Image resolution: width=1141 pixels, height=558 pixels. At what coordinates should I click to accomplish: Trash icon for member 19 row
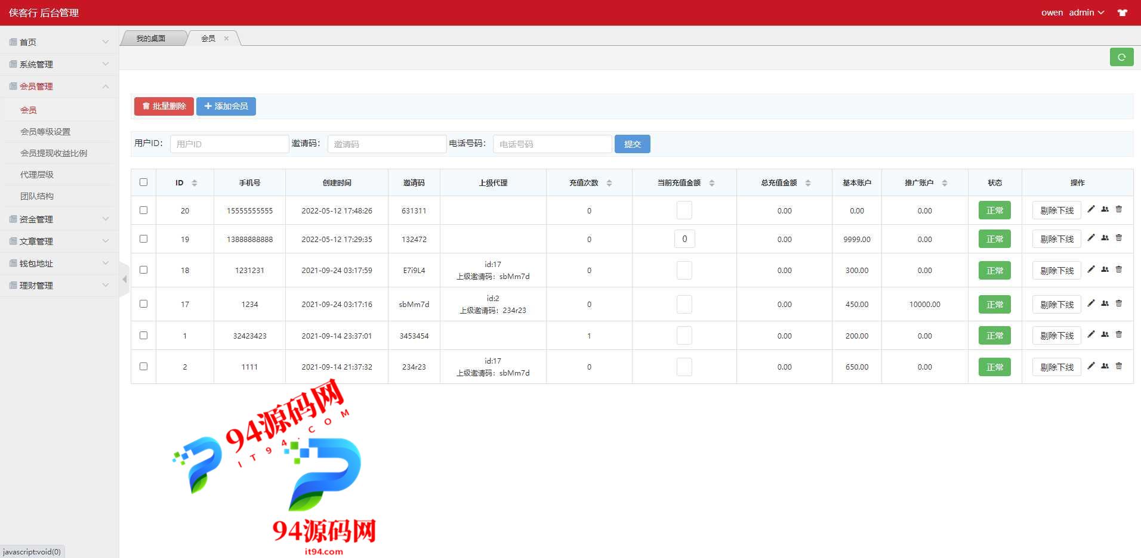tap(1119, 238)
